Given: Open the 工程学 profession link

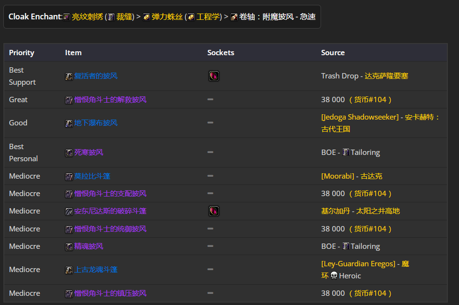Looking at the screenshot, I should coord(208,17).
